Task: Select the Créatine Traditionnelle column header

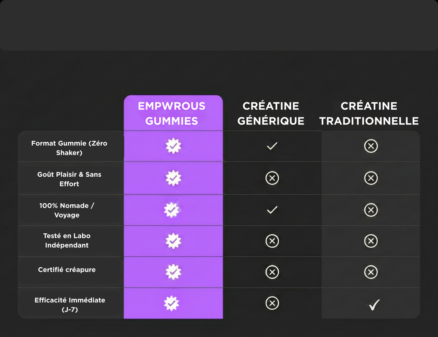Action: coord(369,113)
